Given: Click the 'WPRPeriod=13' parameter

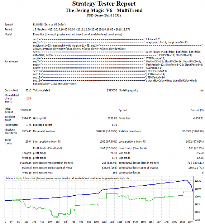Looking at the screenshot, I should pyautogui.click(x=155, y=58).
